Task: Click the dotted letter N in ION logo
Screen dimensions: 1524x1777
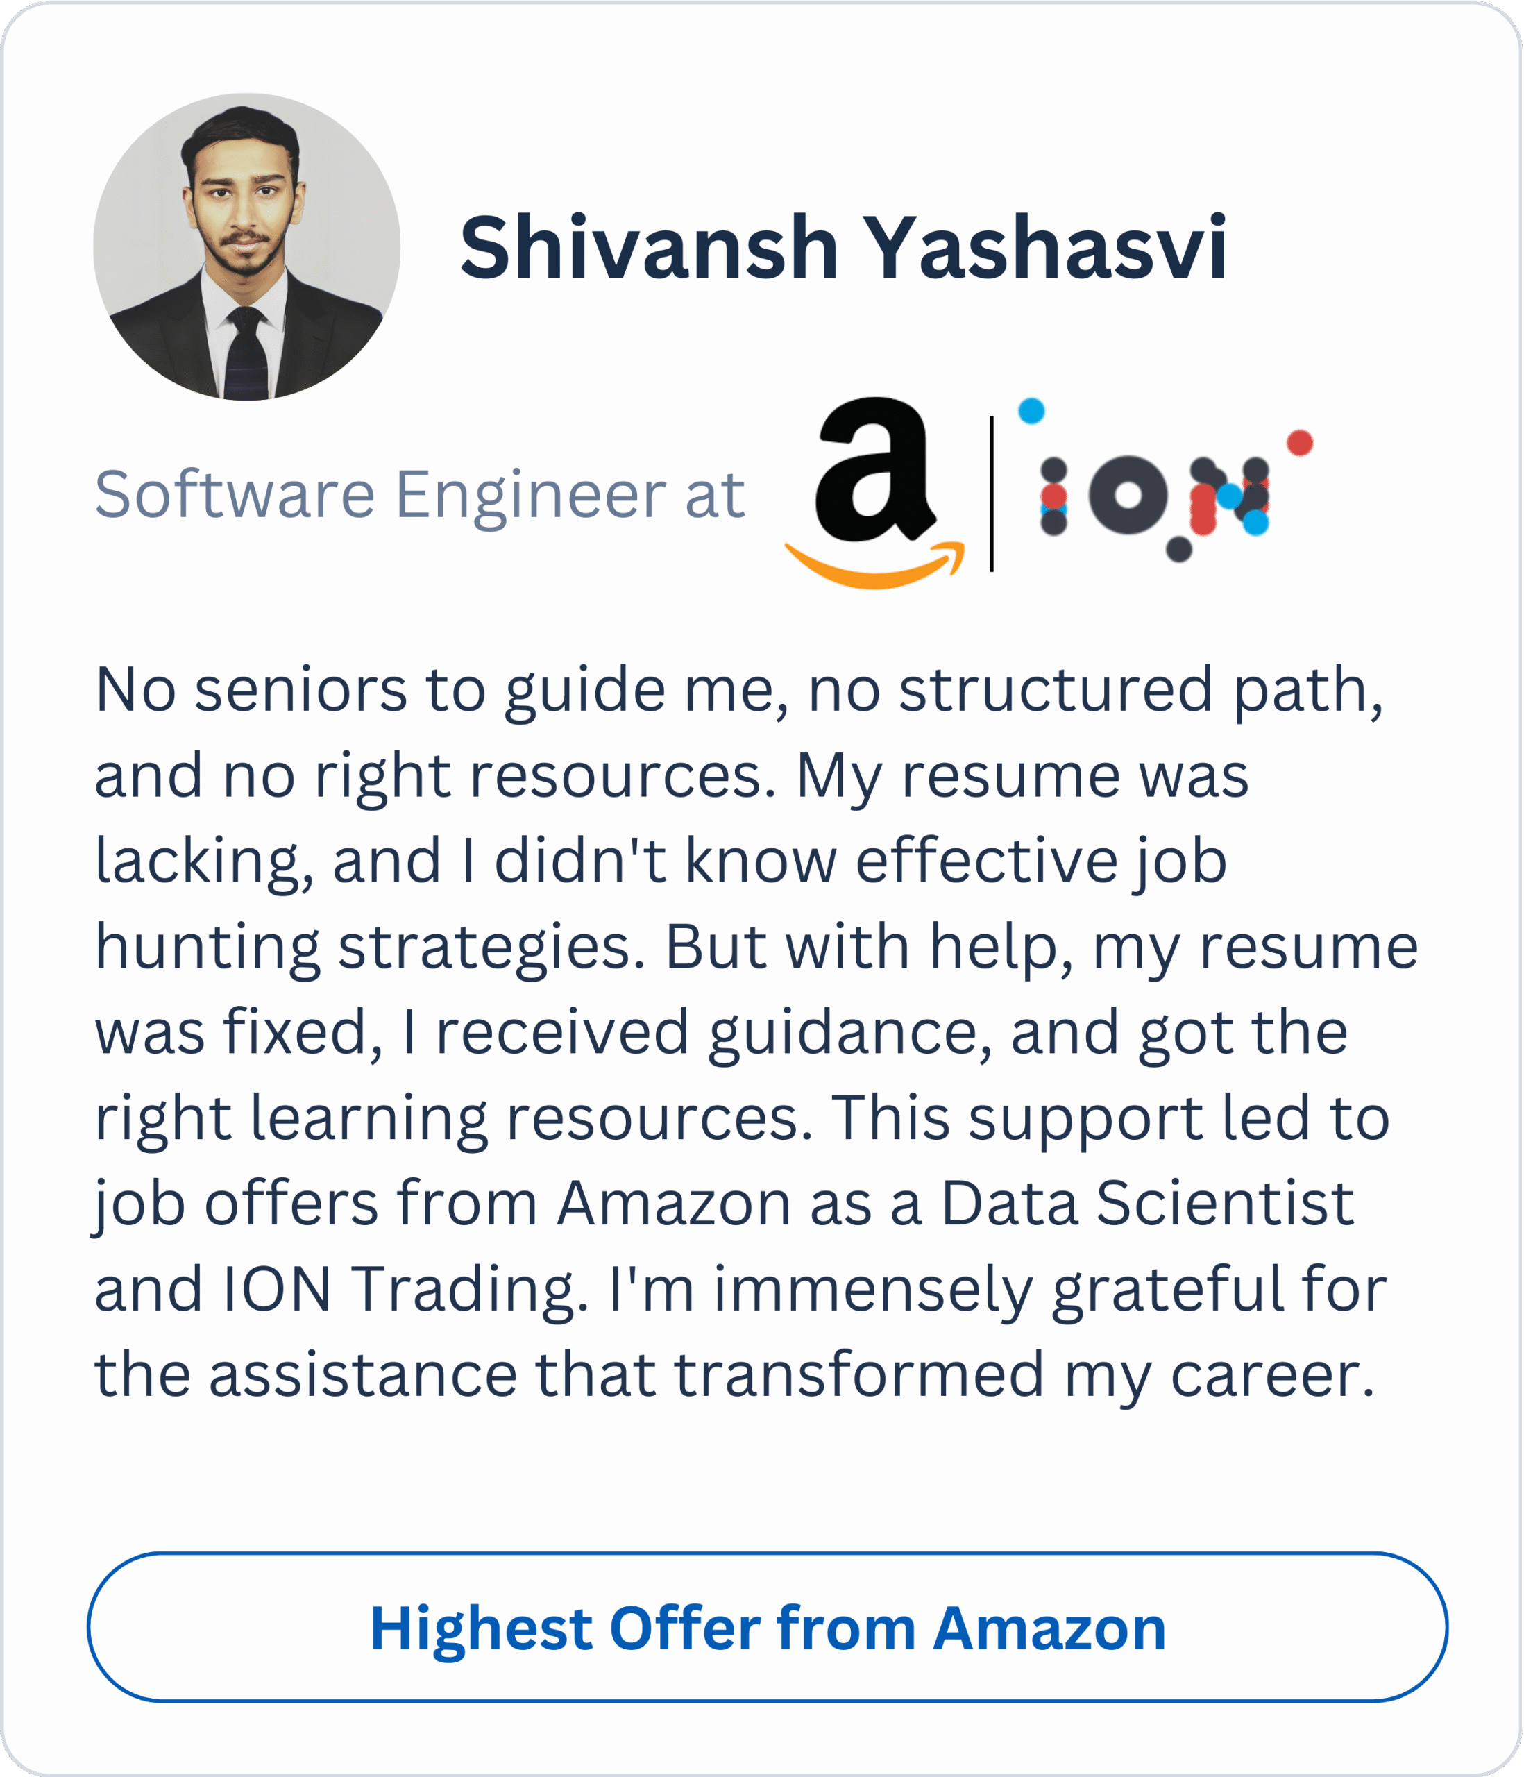Action: point(1228,498)
